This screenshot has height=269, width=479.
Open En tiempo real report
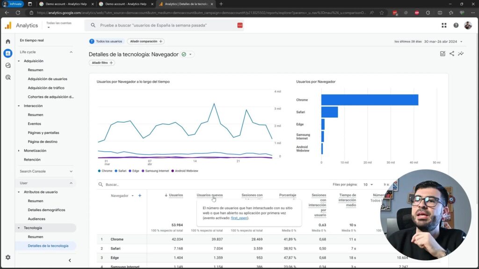32,40
